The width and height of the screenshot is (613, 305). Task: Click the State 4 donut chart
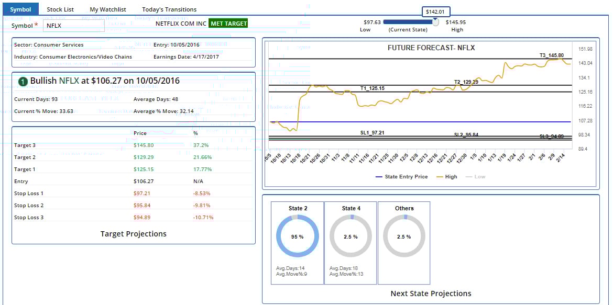point(351,236)
